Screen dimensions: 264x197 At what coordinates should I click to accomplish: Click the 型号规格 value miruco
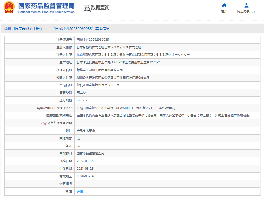[x=81, y=100]
